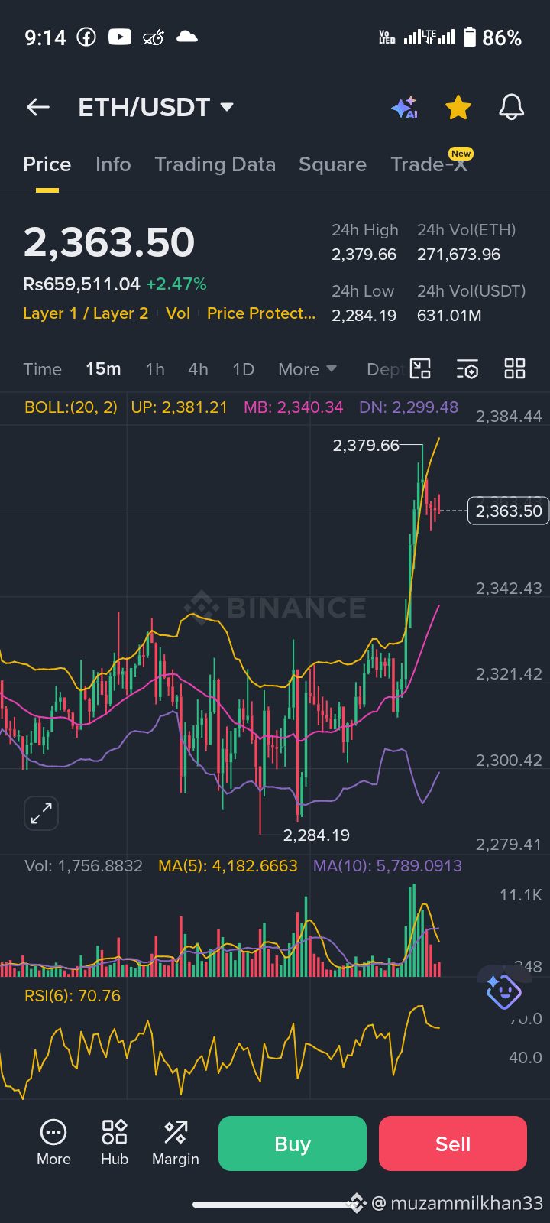Open the Margin trading icon
The width and height of the screenshot is (550, 1223).
(176, 1143)
